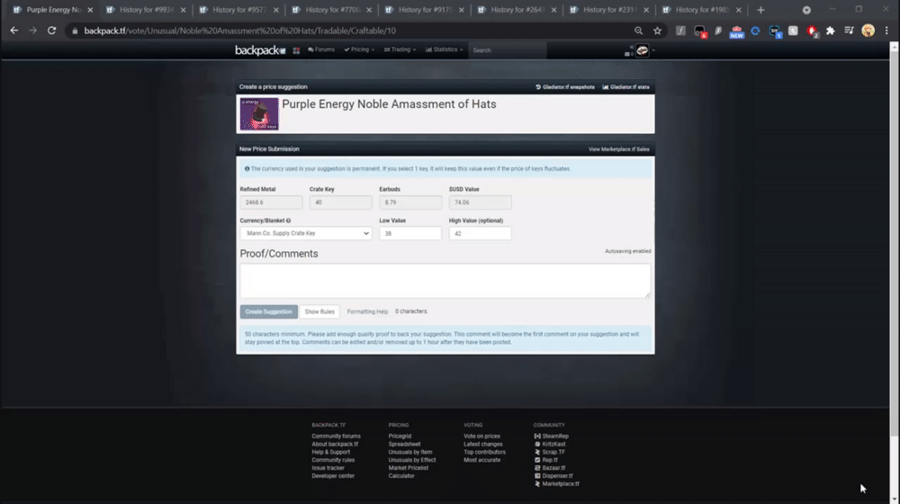Click the Noble Amassment of Hats item image
900x504 pixels.
pos(259,113)
